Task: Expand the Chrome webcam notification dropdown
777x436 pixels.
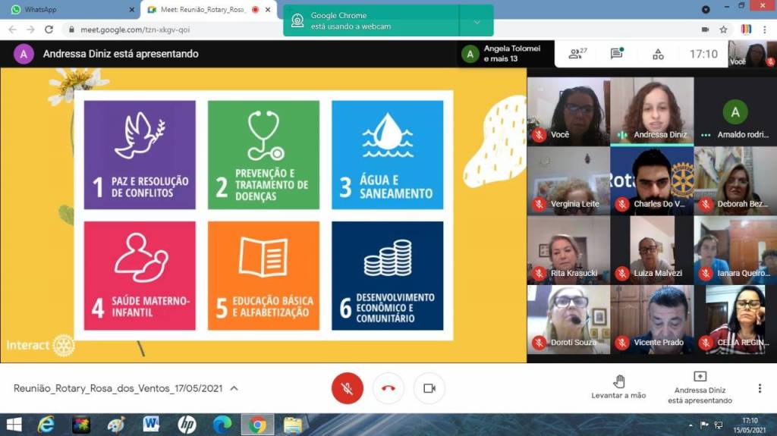Action: point(477,21)
